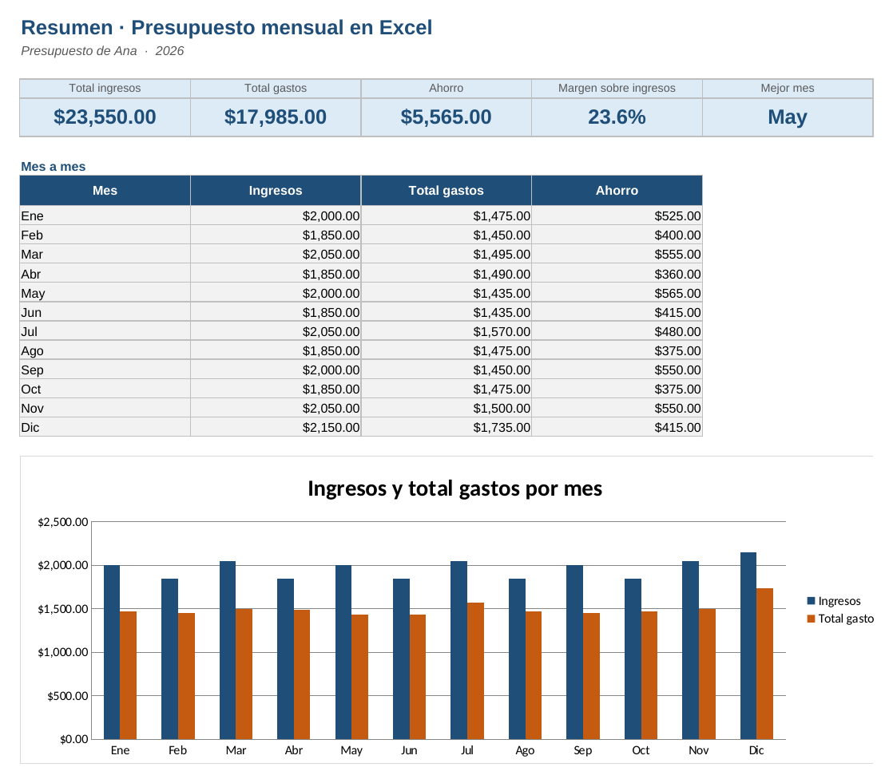Select the 'Mes' column header
Viewport: 893px width, 783px height.
point(105,191)
